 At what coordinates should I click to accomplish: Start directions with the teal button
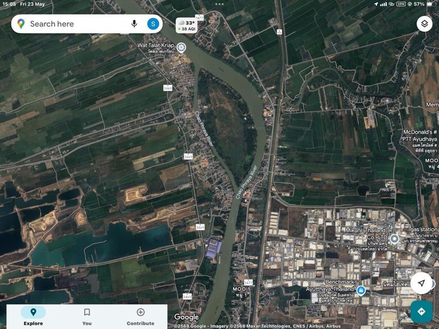[421, 311]
